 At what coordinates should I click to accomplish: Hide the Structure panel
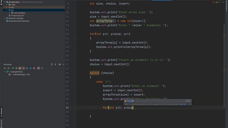(63, 64)
